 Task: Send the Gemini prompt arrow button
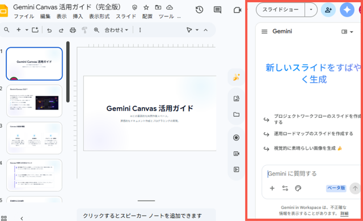pos(355,188)
